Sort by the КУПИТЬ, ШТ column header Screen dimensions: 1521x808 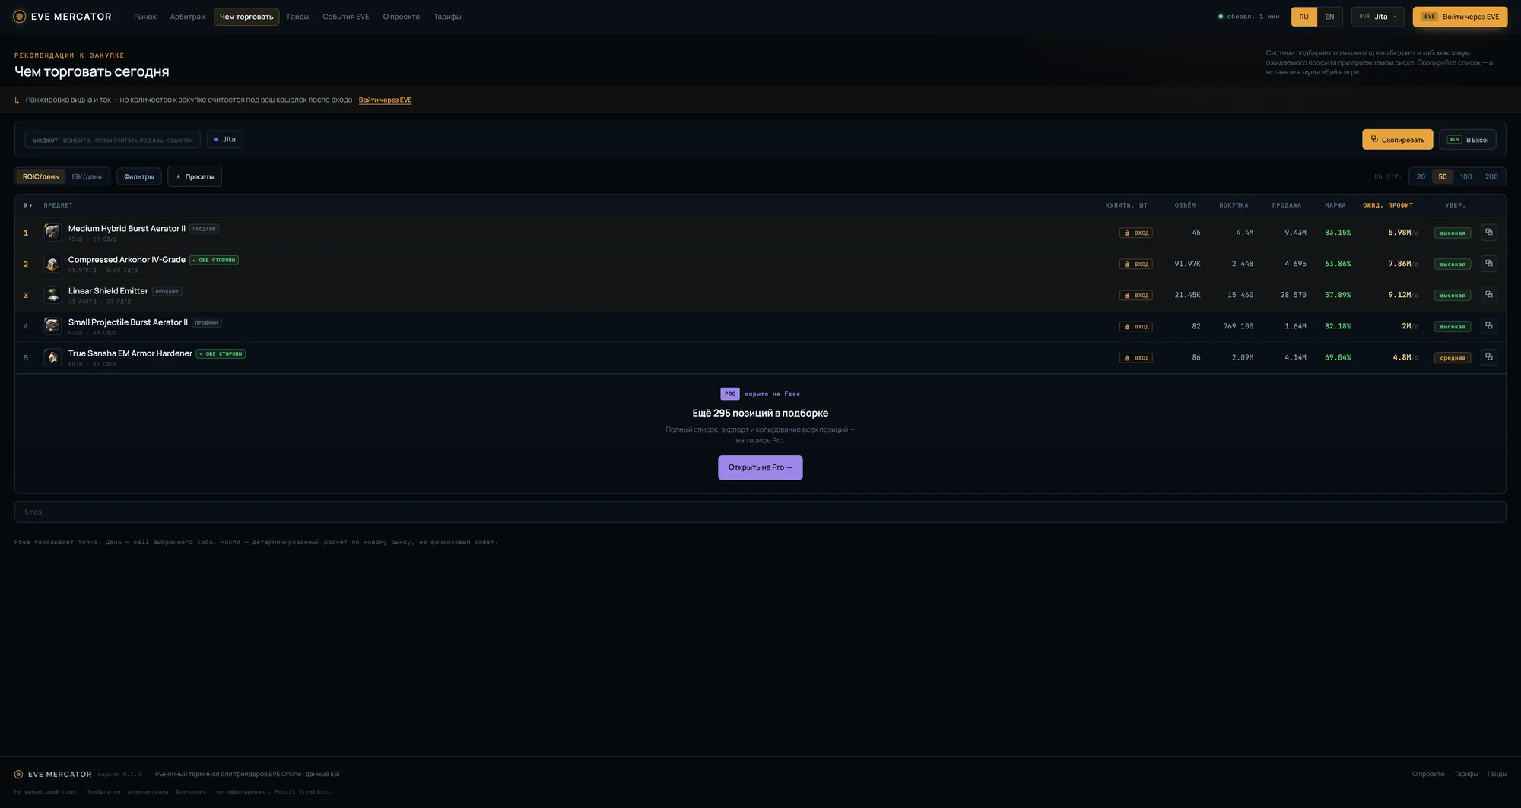tap(1126, 205)
